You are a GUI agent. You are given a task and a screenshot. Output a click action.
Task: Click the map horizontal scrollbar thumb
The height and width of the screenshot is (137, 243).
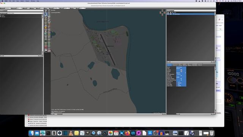(x=60, y=114)
